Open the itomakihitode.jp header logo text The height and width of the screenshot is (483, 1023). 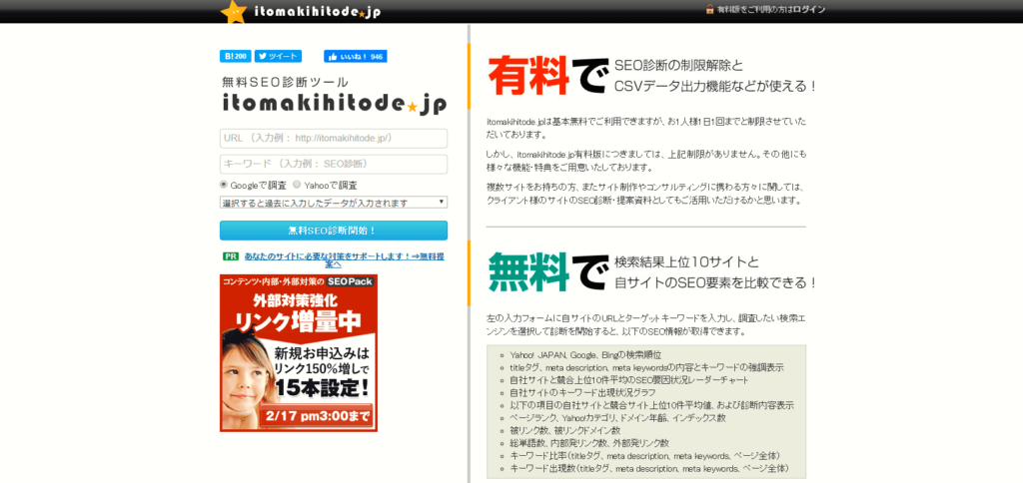click(x=318, y=12)
